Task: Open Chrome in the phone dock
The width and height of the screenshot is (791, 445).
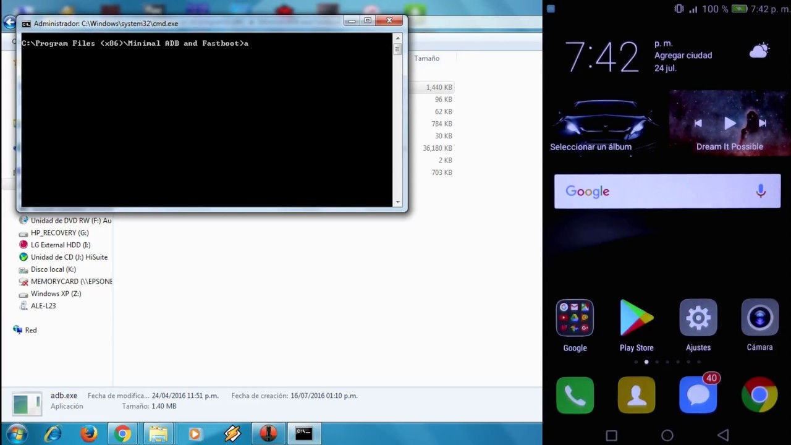Action: [759, 395]
